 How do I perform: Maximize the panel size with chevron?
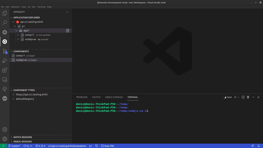tap(253, 97)
